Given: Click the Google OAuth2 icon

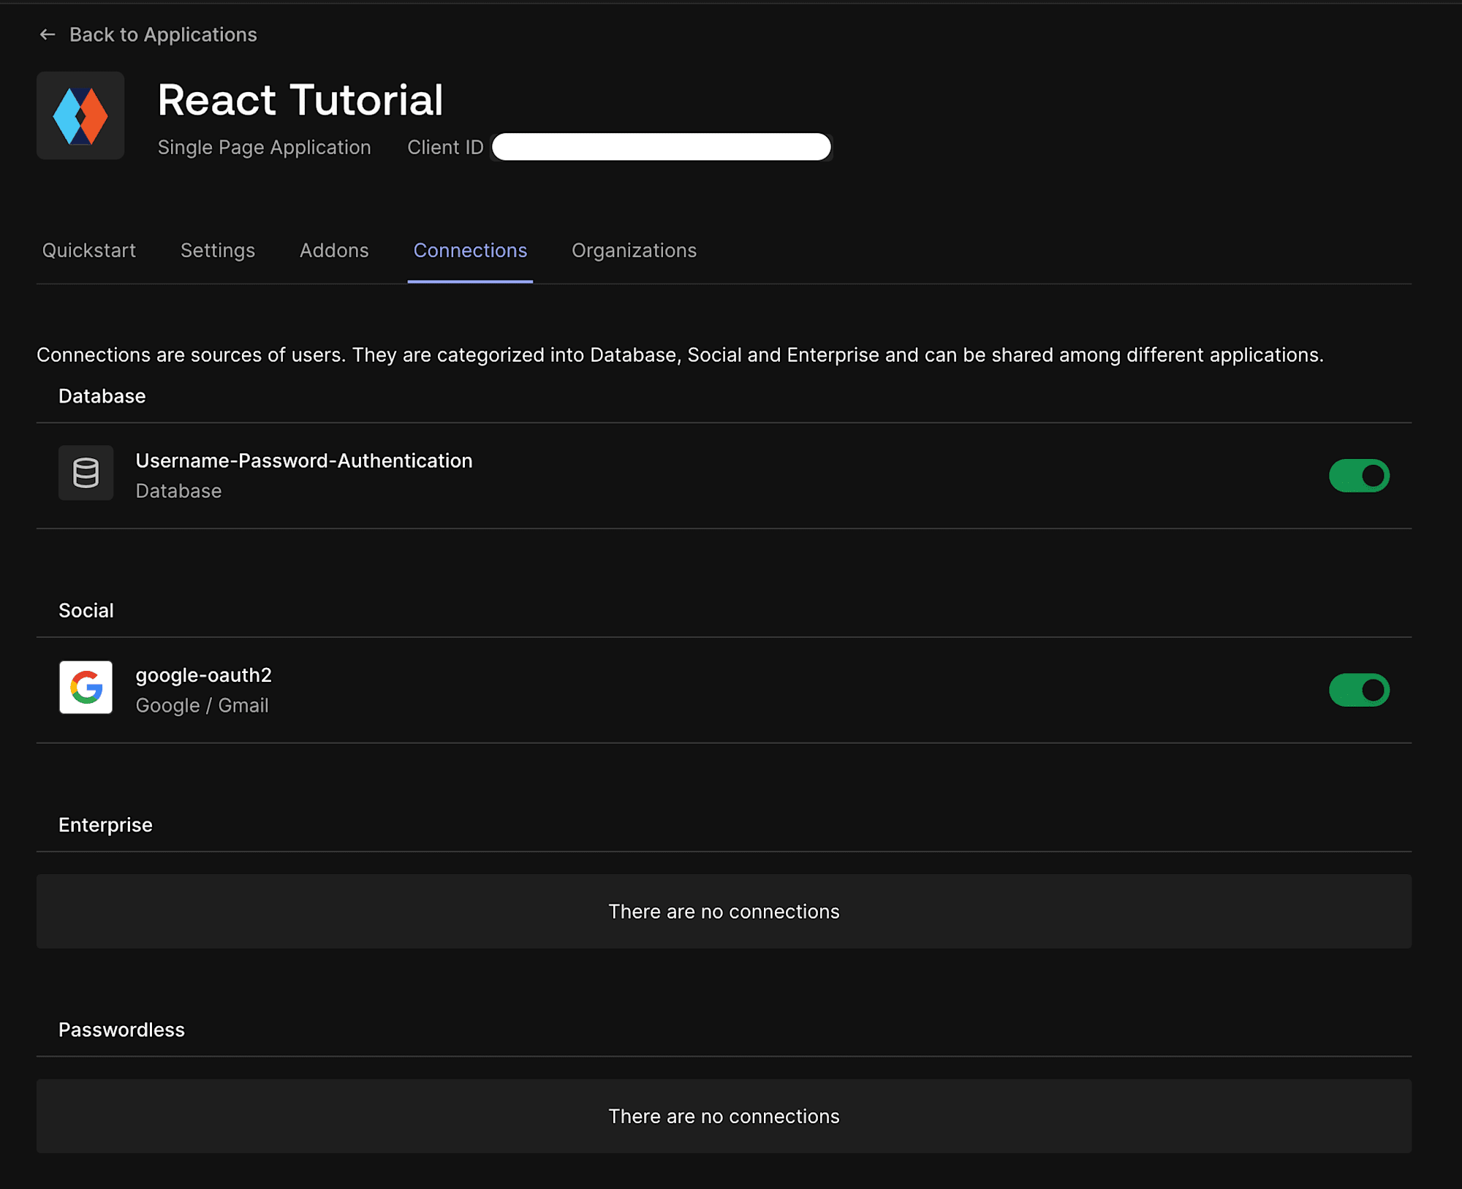Looking at the screenshot, I should click(86, 688).
